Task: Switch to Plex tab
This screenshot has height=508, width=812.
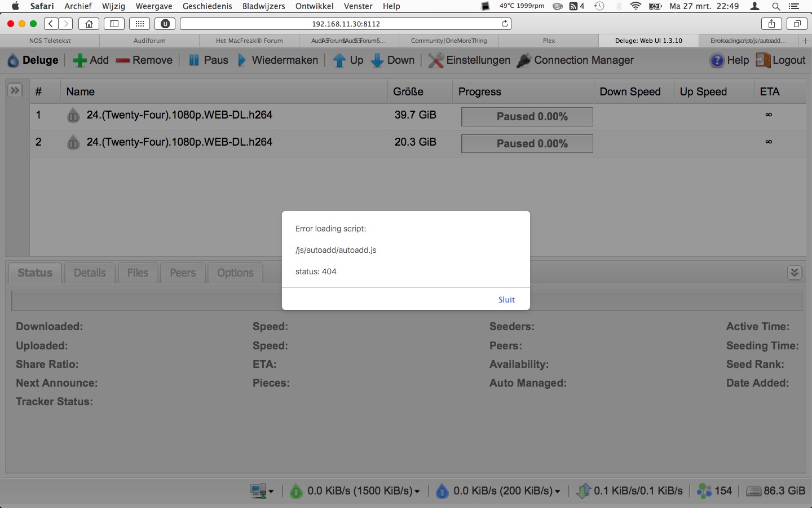Action: (549, 41)
